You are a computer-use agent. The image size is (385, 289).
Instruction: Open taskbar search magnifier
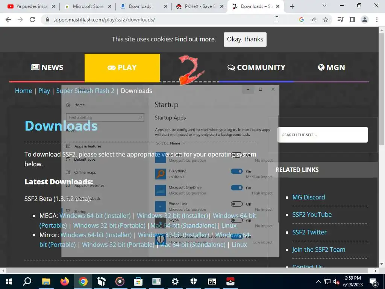pos(27,281)
